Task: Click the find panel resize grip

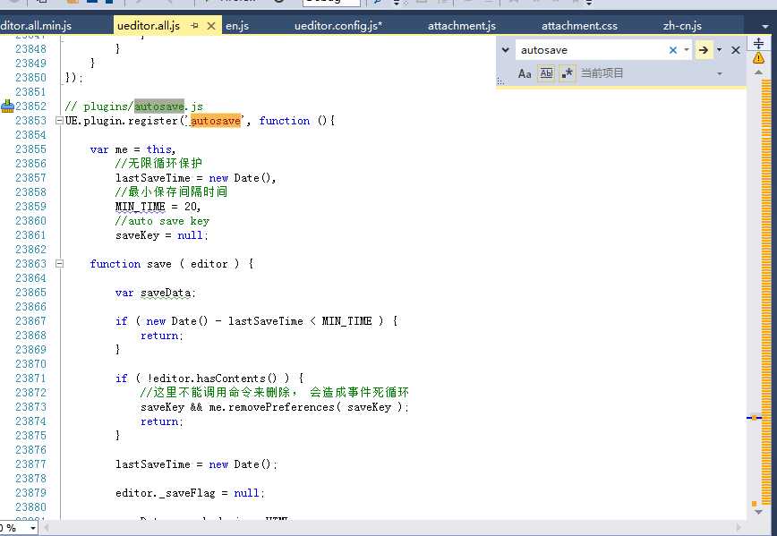Action: (x=500, y=81)
